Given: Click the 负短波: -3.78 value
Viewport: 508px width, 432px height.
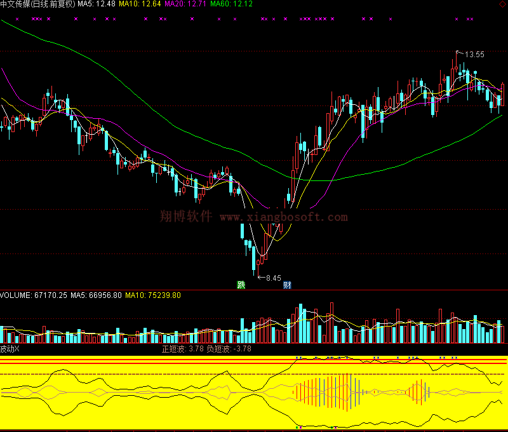Looking at the screenshot, I should (x=229, y=349).
